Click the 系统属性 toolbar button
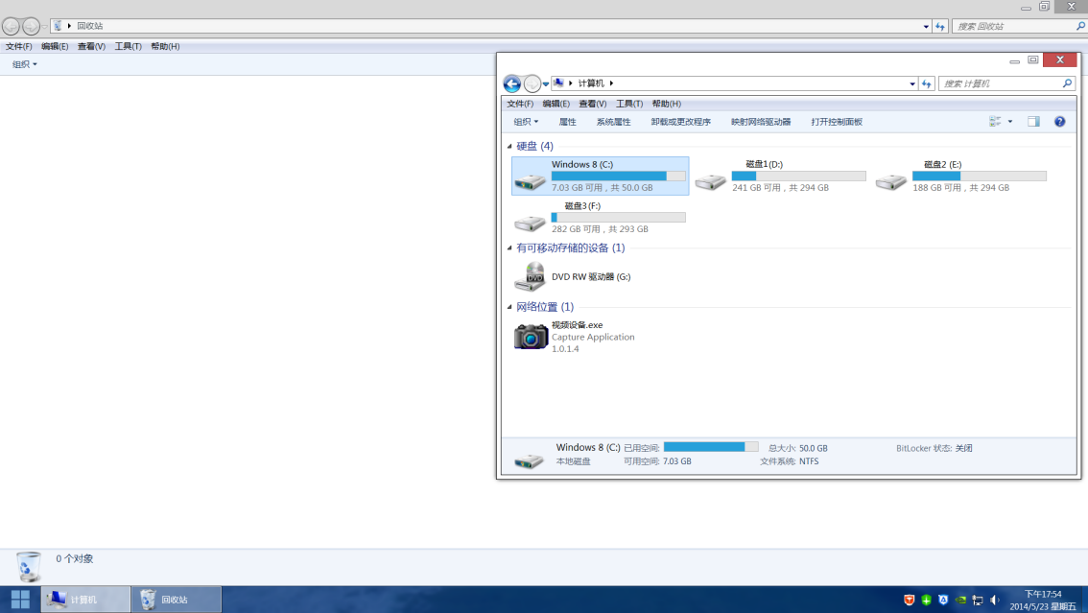The width and height of the screenshot is (1088, 613). [x=613, y=122]
